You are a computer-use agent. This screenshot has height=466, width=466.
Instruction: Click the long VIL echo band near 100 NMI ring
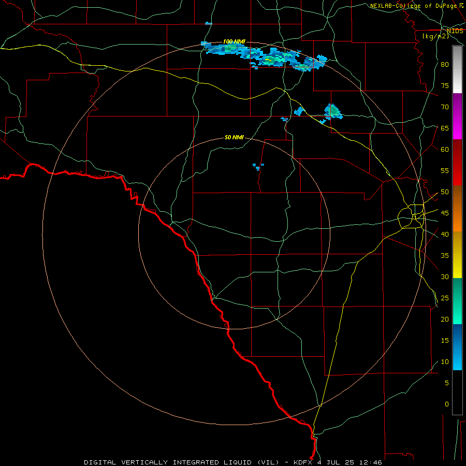point(264,57)
